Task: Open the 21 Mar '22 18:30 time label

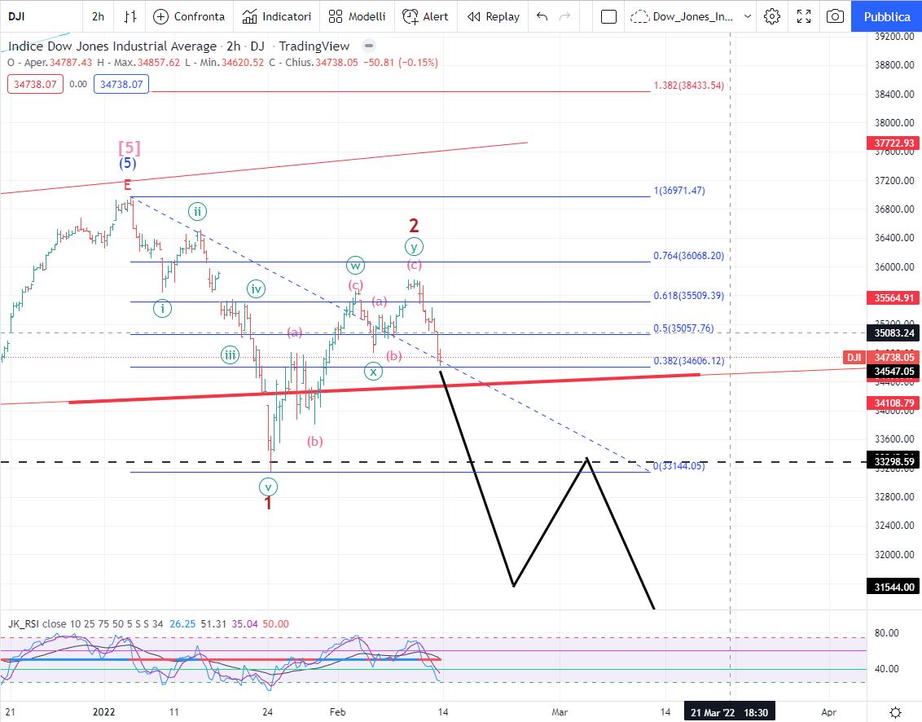Action: (729, 712)
